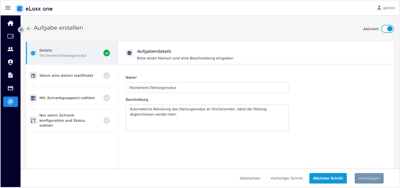Image resolution: width=400 pixels, height=188 pixels.
Task: Open the admin user account
Action: pos(386,8)
